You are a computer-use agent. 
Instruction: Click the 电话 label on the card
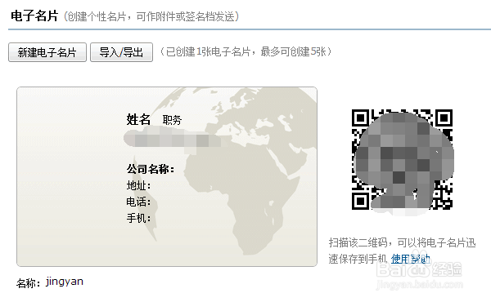(x=138, y=202)
